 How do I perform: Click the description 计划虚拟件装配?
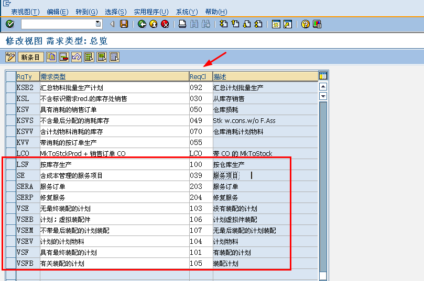235,219
